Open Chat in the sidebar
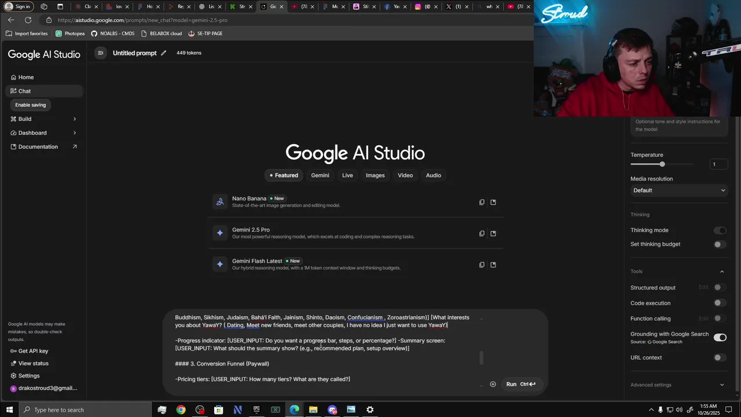This screenshot has height=417, width=741. pos(44,91)
